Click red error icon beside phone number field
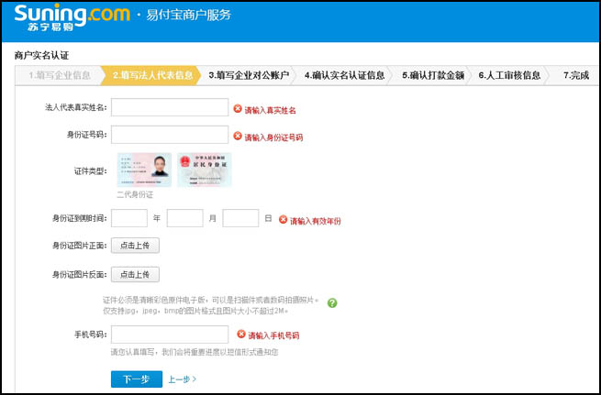The height and width of the screenshot is (395, 601). [241, 335]
